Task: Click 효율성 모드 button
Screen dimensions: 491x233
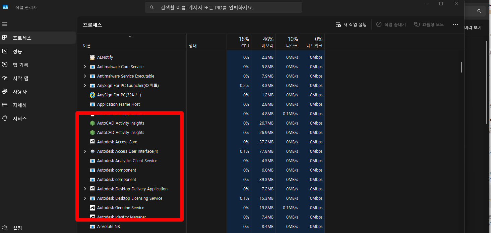Action: (x=429, y=25)
